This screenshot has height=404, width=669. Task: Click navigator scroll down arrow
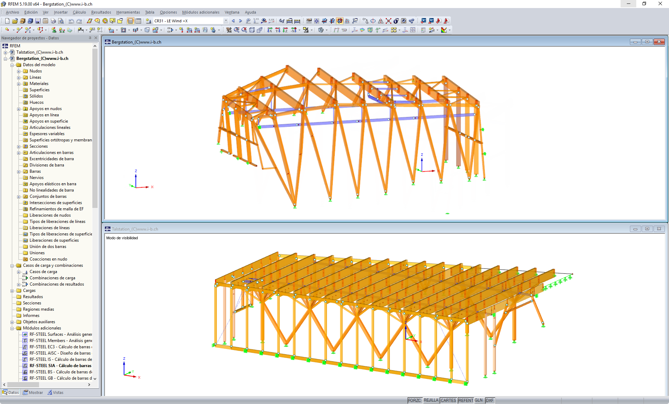point(95,379)
